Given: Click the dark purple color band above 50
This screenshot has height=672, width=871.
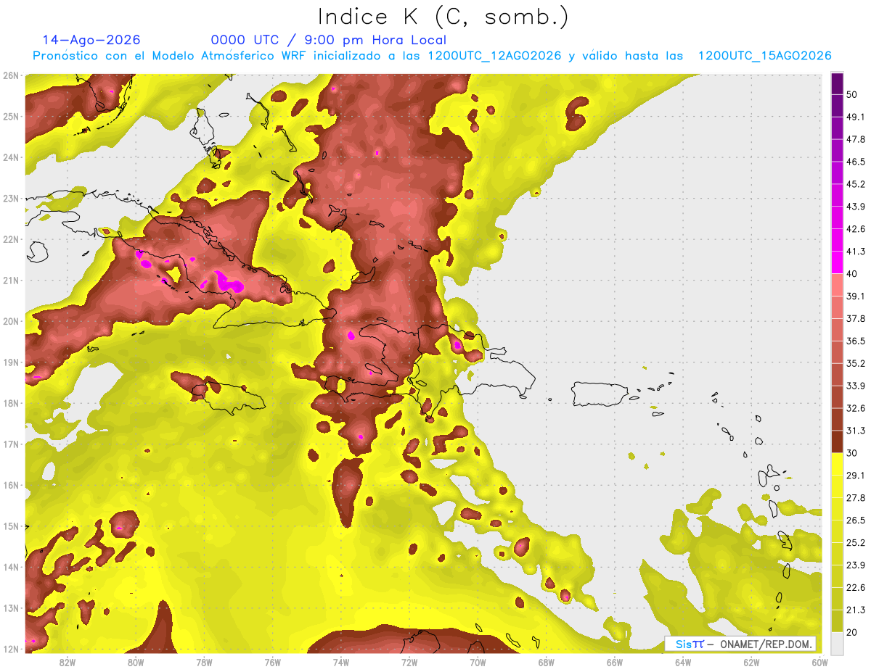Looking at the screenshot, I should 837,83.
